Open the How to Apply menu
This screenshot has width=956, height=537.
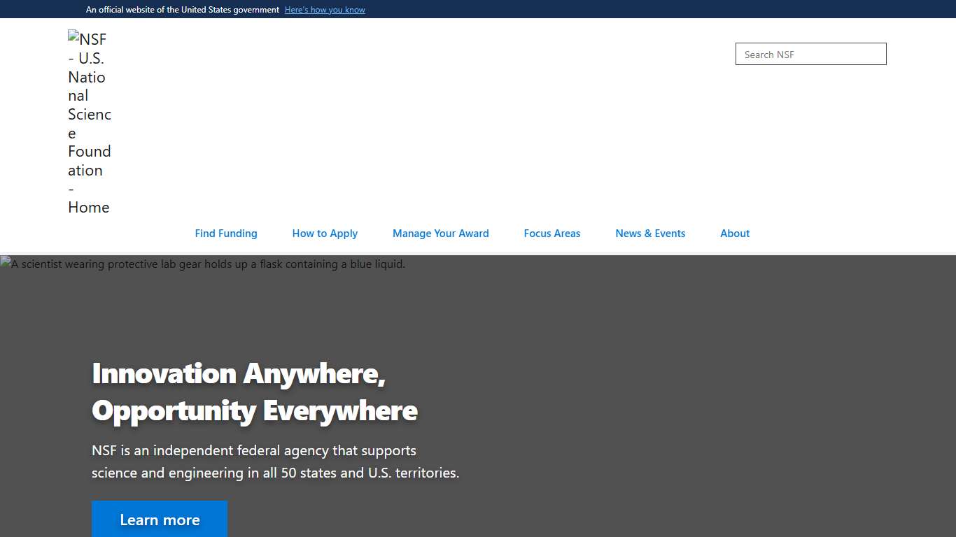point(325,234)
